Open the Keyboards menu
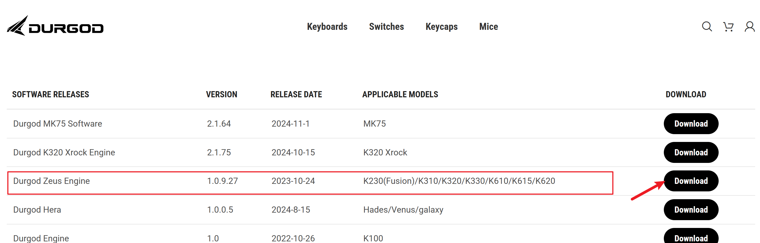The height and width of the screenshot is (243, 760). tap(327, 27)
